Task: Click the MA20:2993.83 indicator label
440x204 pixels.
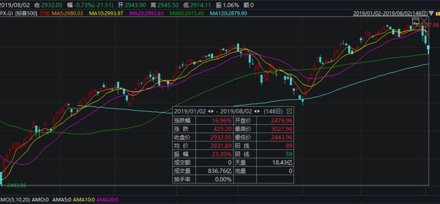Action: tap(147, 13)
